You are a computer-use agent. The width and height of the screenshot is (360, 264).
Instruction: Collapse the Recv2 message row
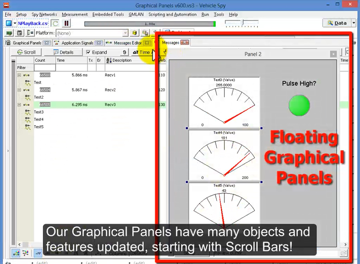pyautogui.click(x=19, y=90)
